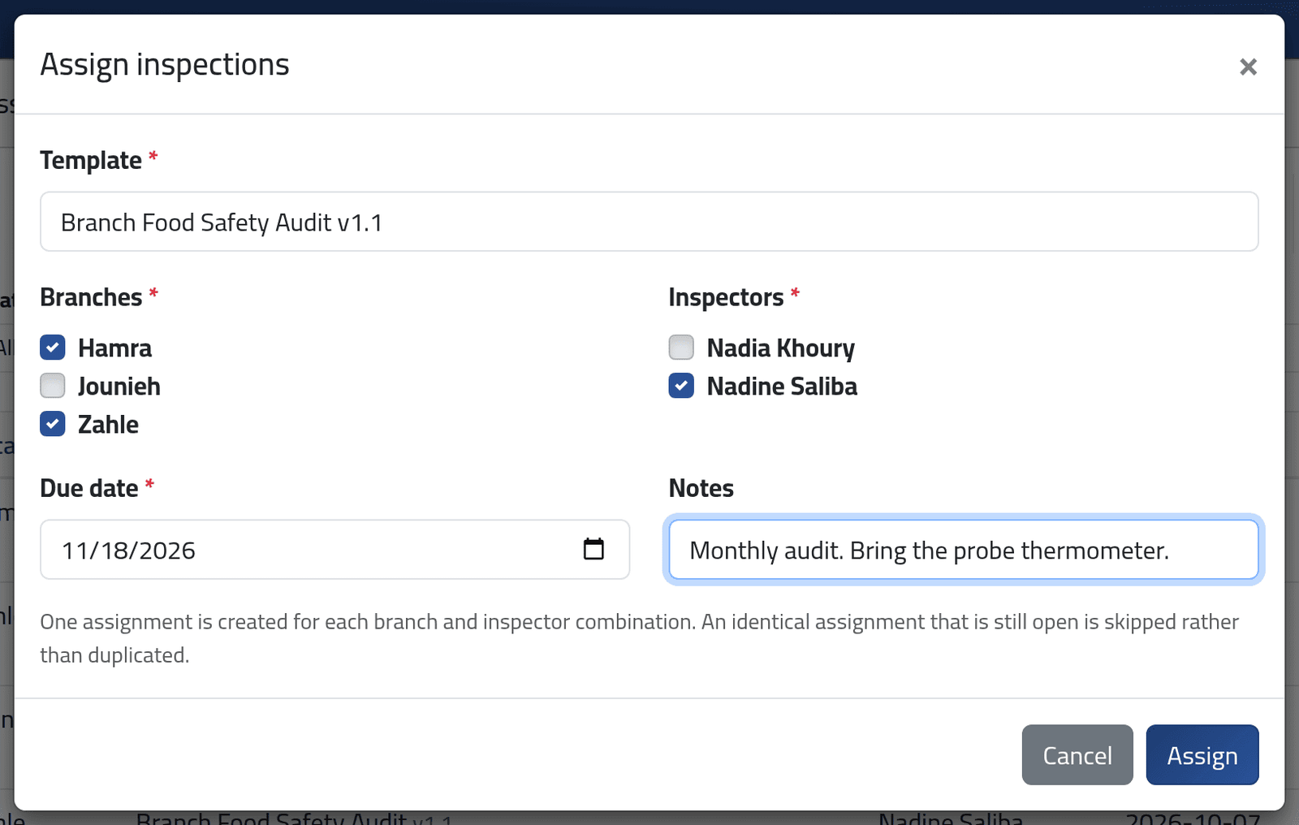This screenshot has height=825, width=1299.
Task: Click the Nadine Saliba label text
Action: tap(782, 386)
